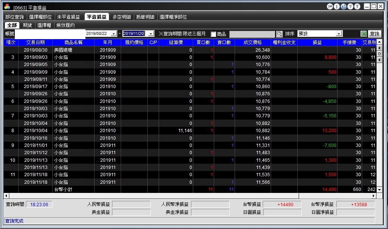
Task: Open the product search magnifier icon
Action: [x=279, y=34]
